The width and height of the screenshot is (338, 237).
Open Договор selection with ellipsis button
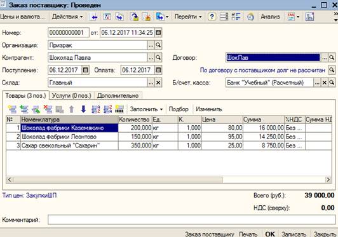click(325, 58)
